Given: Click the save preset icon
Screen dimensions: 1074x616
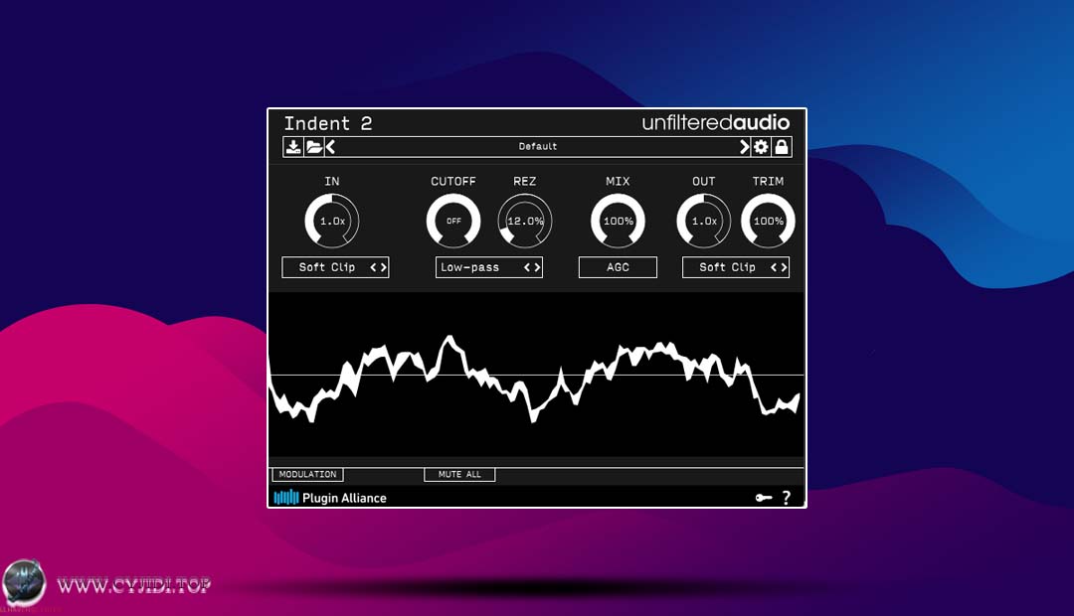Looking at the screenshot, I should [x=293, y=146].
